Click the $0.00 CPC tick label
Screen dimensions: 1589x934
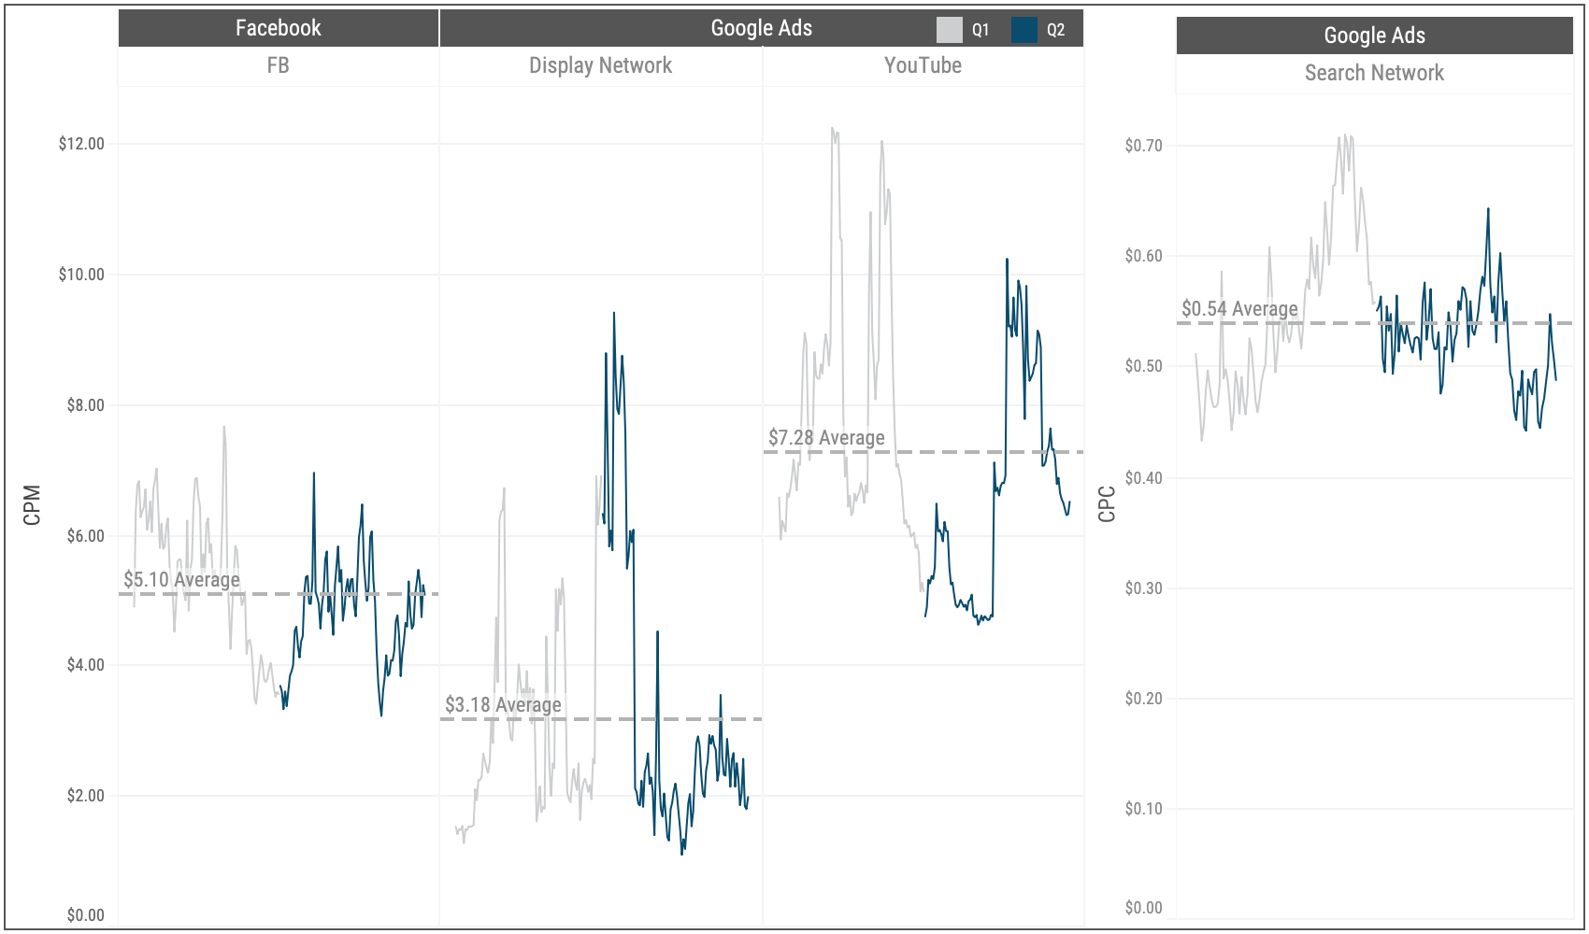coord(1144,908)
